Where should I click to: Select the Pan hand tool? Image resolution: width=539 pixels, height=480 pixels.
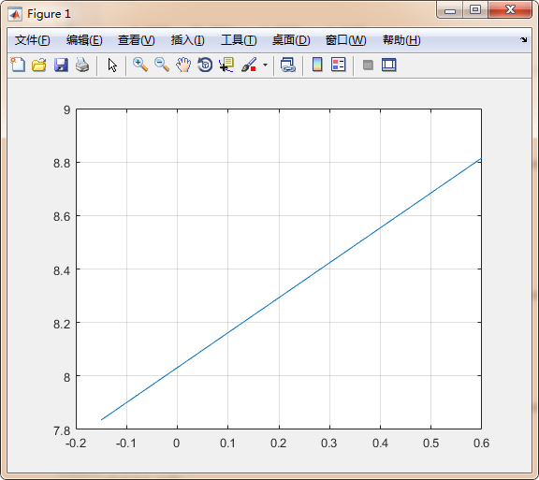(183, 65)
